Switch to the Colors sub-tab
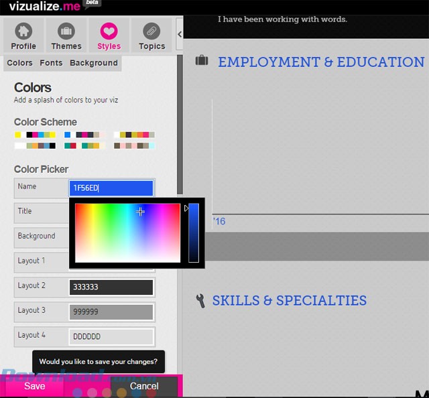 point(19,63)
